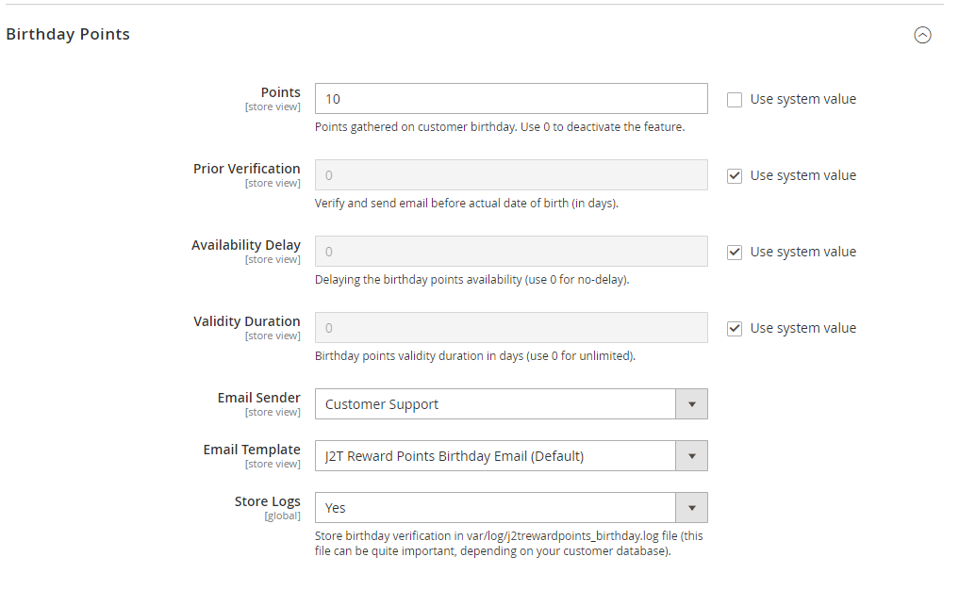Click inside the Availability Delay field
959x606 pixels.
(x=509, y=251)
